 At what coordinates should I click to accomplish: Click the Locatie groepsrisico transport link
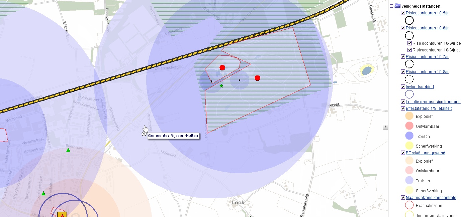coord(433,102)
